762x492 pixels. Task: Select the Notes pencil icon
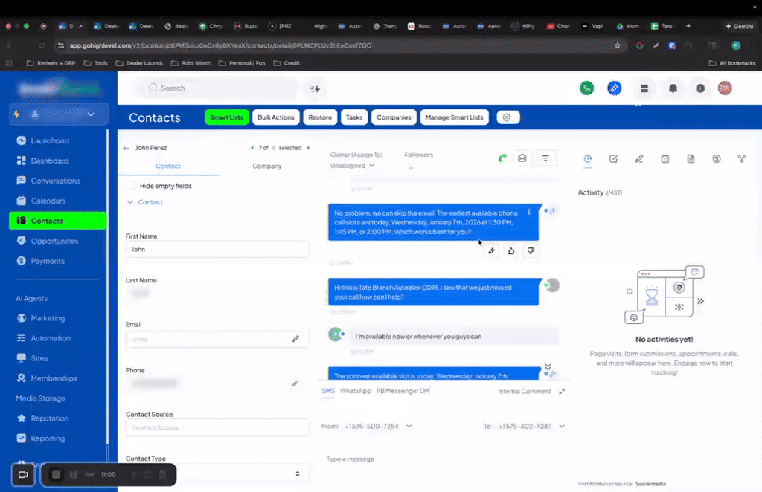pos(638,158)
